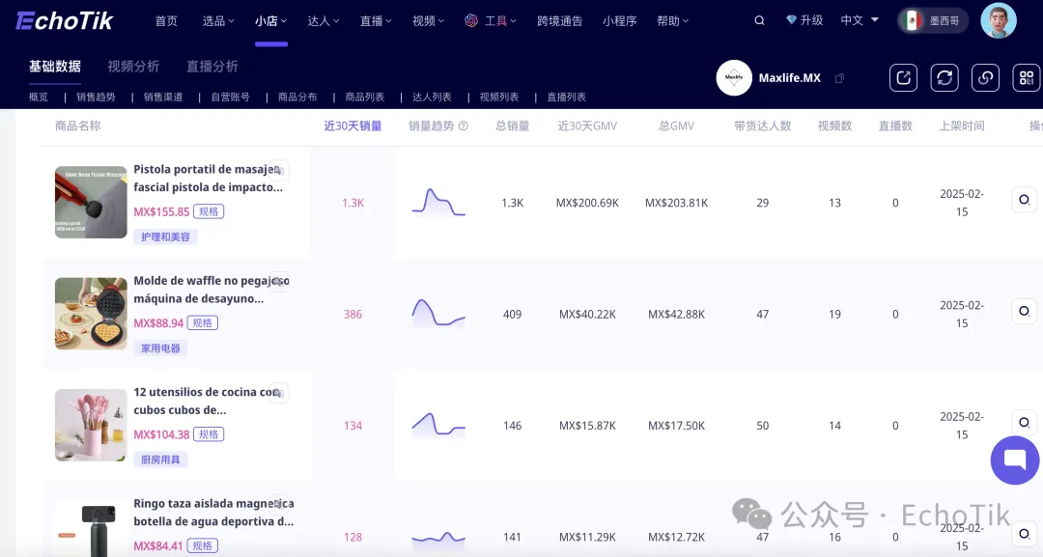Click the 近30天GMV column header
Viewport: 1043px width, 557px height.
pyautogui.click(x=587, y=125)
